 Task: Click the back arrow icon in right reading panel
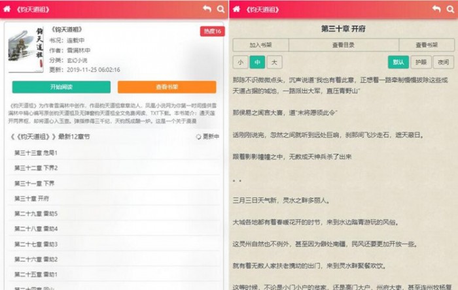(436, 8)
